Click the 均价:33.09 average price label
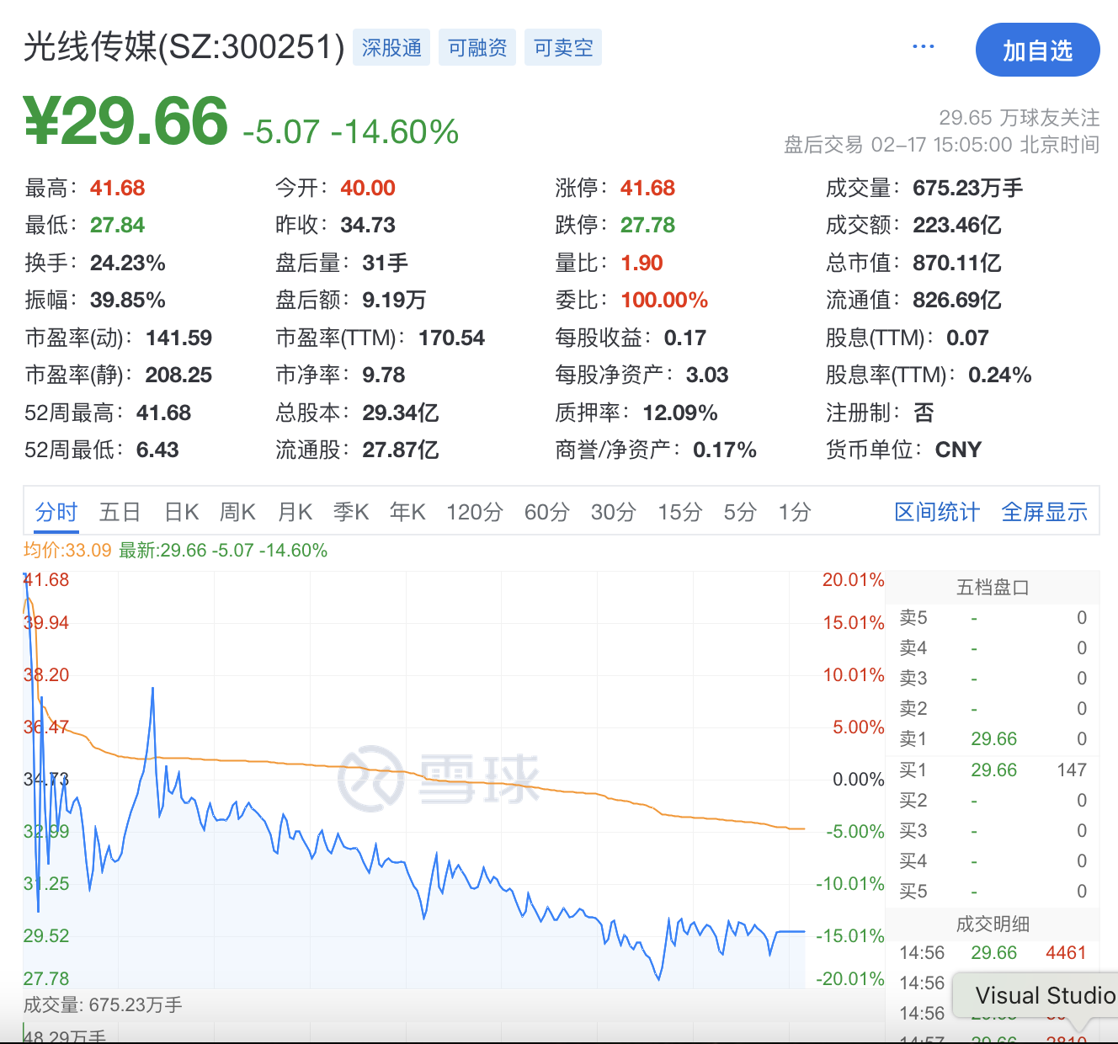Viewport: 1118px width, 1044px height. click(x=67, y=550)
